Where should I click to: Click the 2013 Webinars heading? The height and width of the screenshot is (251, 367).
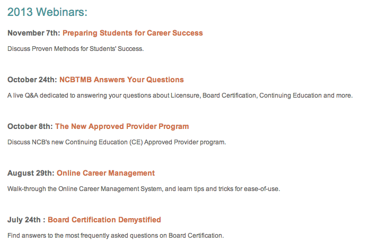coord(47,12)
